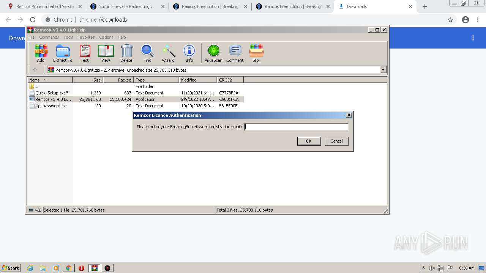Open WinRAR Help menu
Viewport: 486px width, 273px height.
pyautogui.click(x=122, y=37)
